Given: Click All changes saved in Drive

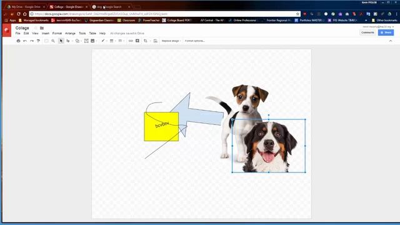Looking at the screenshot, I should click(127, 33).
